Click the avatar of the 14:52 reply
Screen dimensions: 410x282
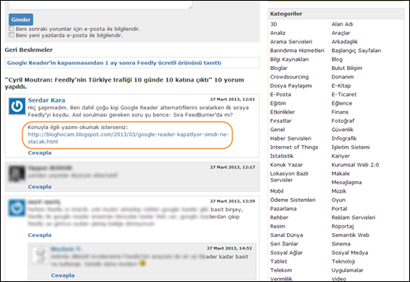pyautogui.click(x=40, y=255)
